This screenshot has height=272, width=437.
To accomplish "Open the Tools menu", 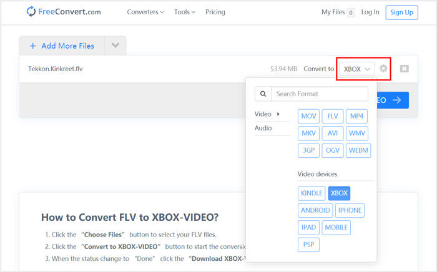I will point(185,12).
